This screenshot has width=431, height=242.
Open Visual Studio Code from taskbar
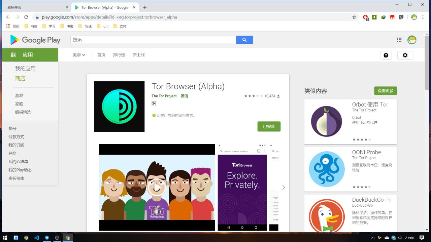(36, 238)
